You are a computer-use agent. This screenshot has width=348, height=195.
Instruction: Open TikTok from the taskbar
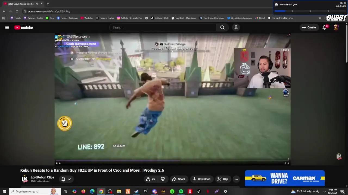(199, 191)
